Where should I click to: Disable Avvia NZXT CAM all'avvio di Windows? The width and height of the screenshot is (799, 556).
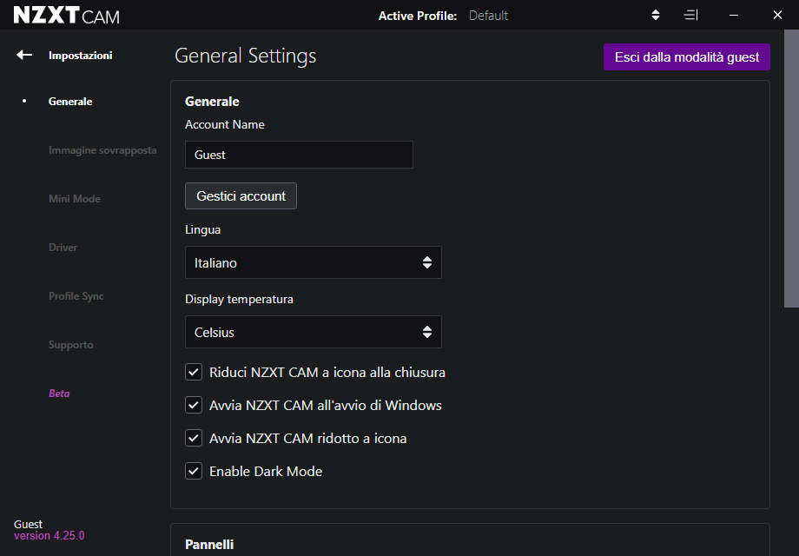[194, 406]
